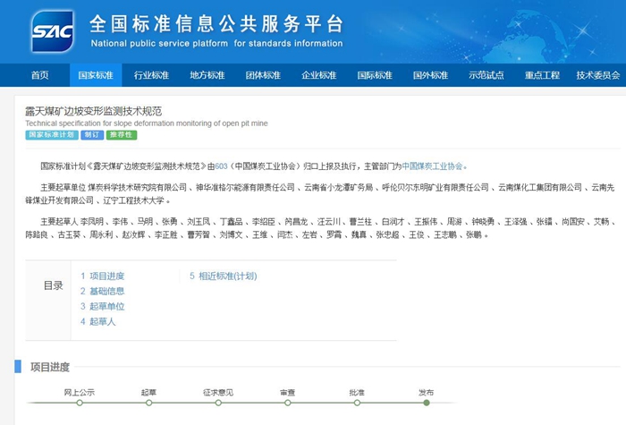Image resolution: width=626 pixels, height=425 pixels.
Task: Open the 首页 home tab
Action: tap(39, 76)
